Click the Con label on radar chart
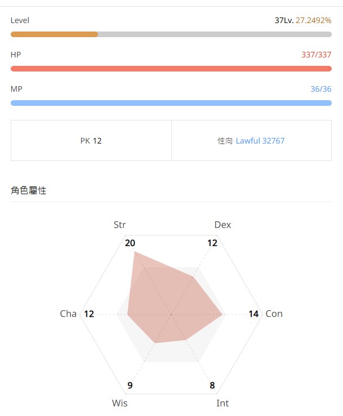343x416 pixels. coord(274,314)
